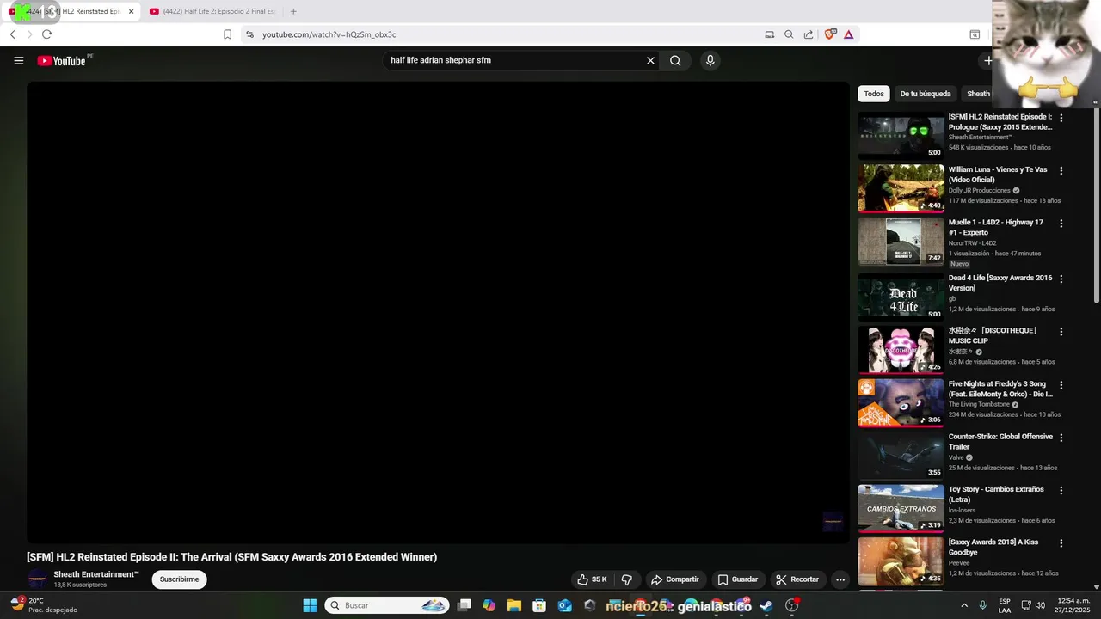This screenshot has width=1101, height=619.
Task: Open clock showing 12:54 a.m.
Action: [1073, 605]
